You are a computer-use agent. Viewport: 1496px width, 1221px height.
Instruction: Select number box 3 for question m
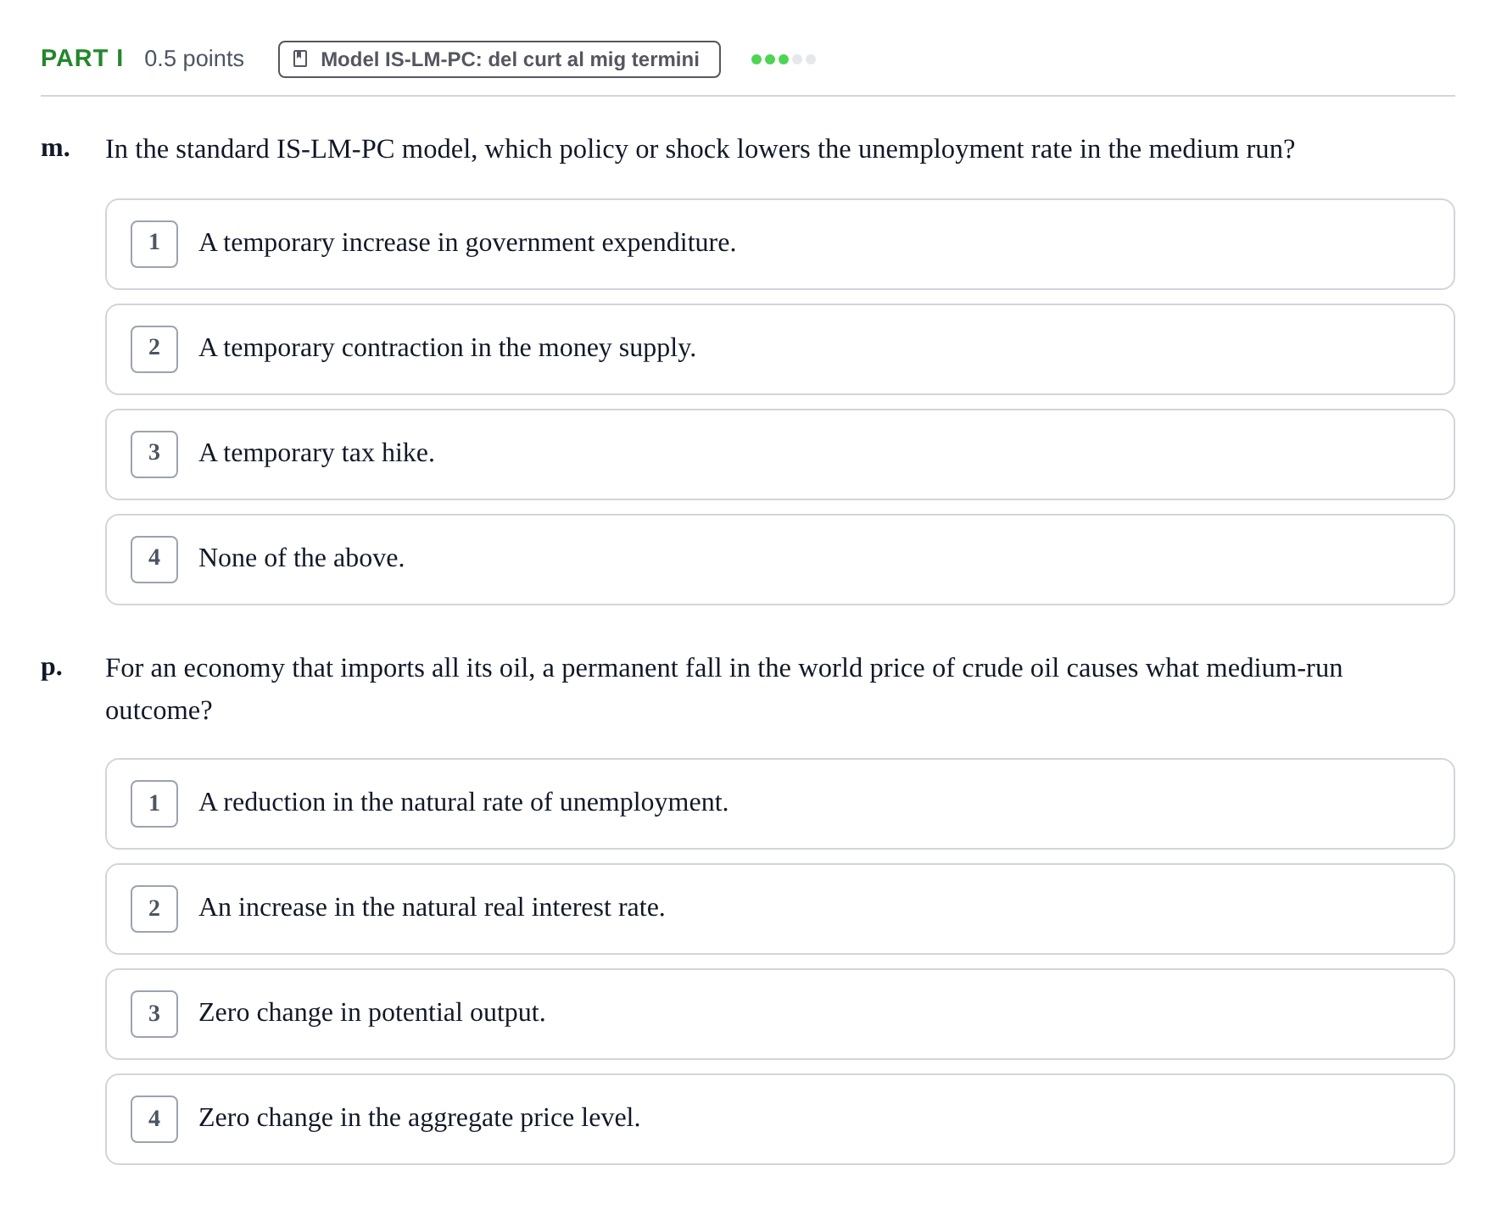point(154,454)
